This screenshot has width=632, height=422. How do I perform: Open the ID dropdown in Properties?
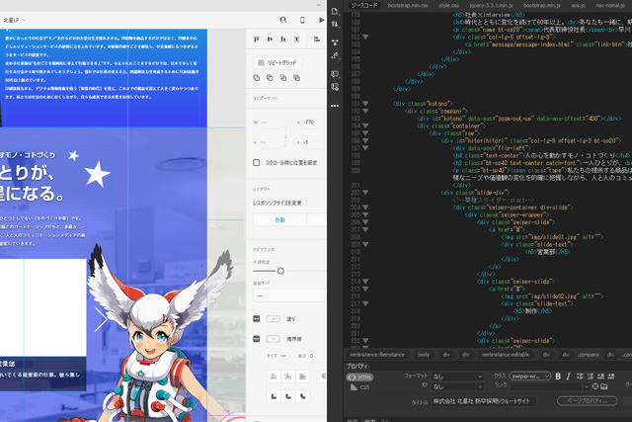click(x=456, y=386)
